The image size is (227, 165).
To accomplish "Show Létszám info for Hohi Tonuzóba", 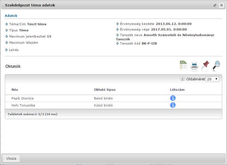I will (173, 105).
